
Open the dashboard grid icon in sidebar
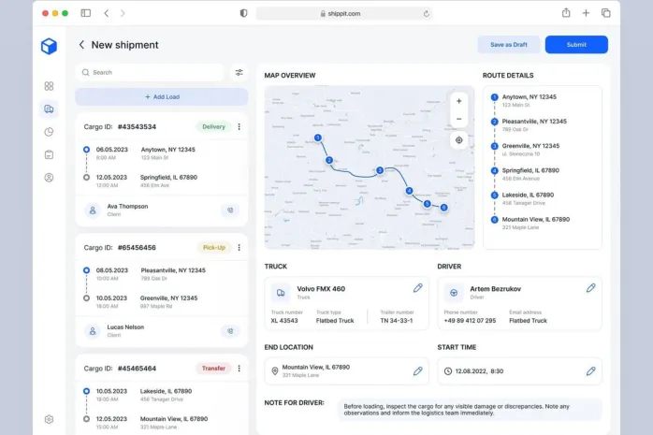tap(49, 86)
